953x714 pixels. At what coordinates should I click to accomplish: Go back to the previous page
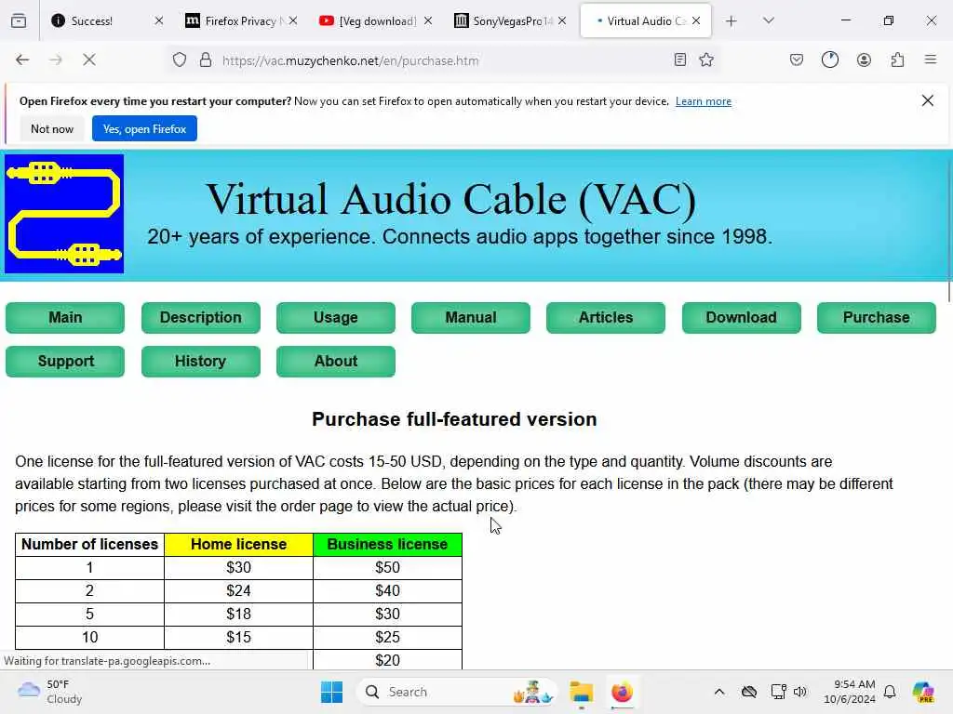point(22,59)
